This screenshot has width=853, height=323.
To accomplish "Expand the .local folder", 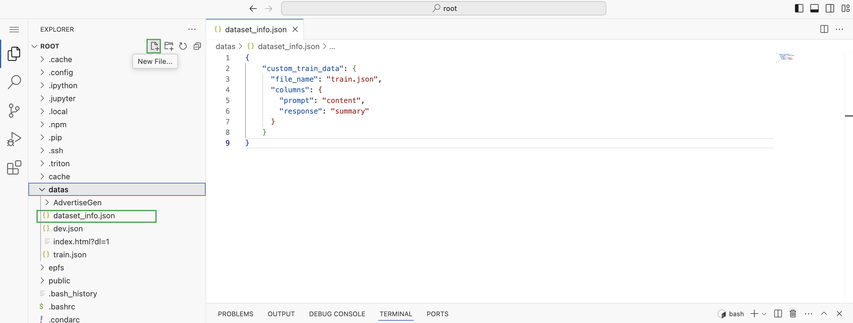I will click(x=42, y=112).
